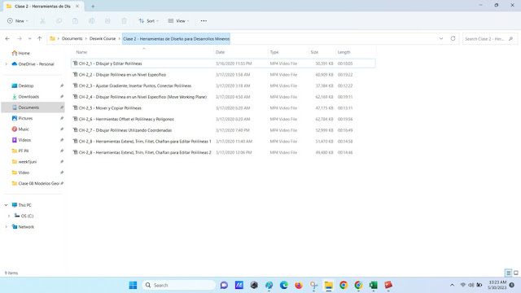The width and height of the screenshot is (521, 293).
Task: Switch to large thumbnails view icon in status bar
Action: pyautogui.click(x=516, y=273)
